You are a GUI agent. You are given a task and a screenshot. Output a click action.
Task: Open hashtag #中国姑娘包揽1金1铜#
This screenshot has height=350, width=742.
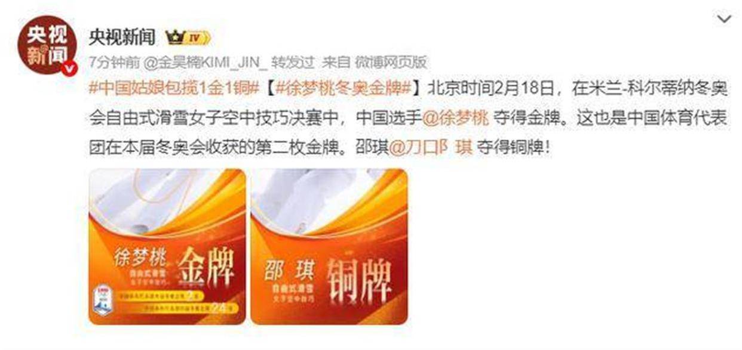click(173, 89)
